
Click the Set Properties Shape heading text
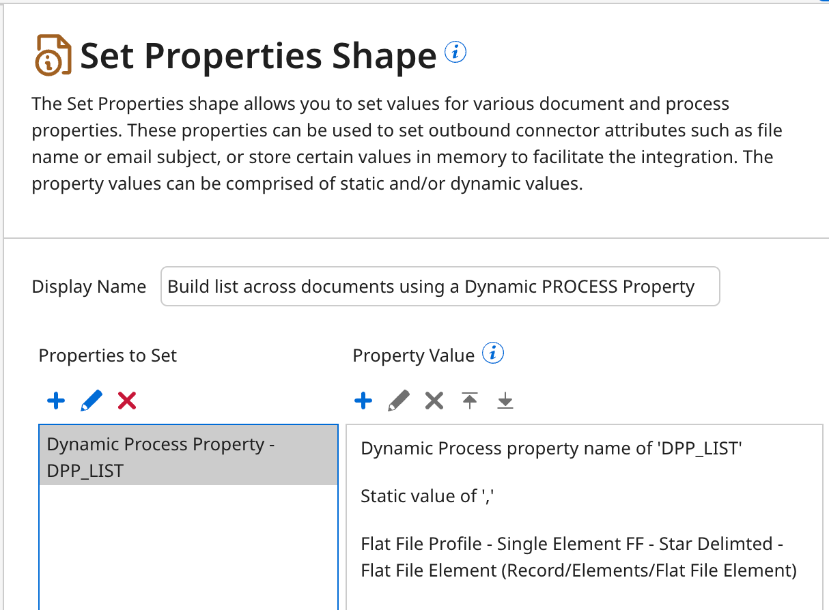coord(258,56)
